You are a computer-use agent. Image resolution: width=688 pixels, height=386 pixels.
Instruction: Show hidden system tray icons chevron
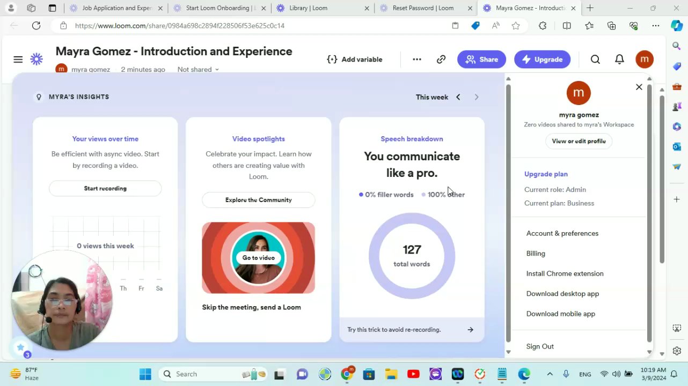pyautogui.click(x=550, y=374)
